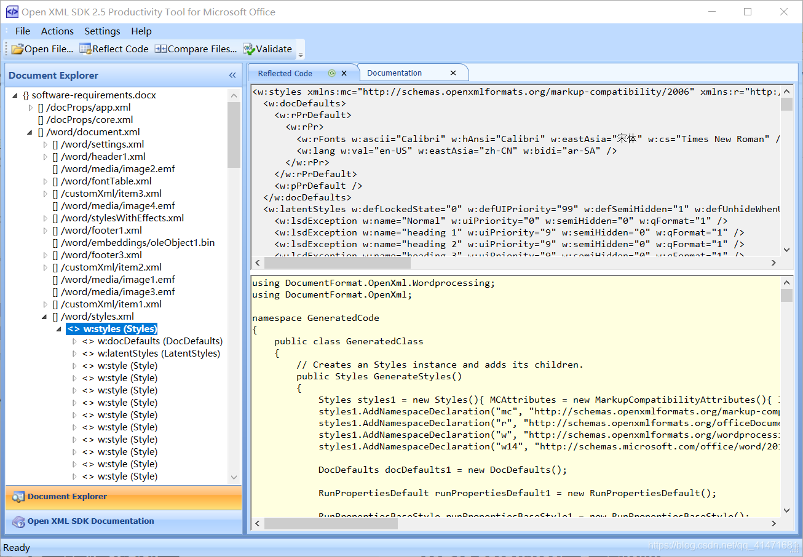Screen dimensions: 803x557
Task: Switch to the Documentation tab
Action: click(394, 73)
